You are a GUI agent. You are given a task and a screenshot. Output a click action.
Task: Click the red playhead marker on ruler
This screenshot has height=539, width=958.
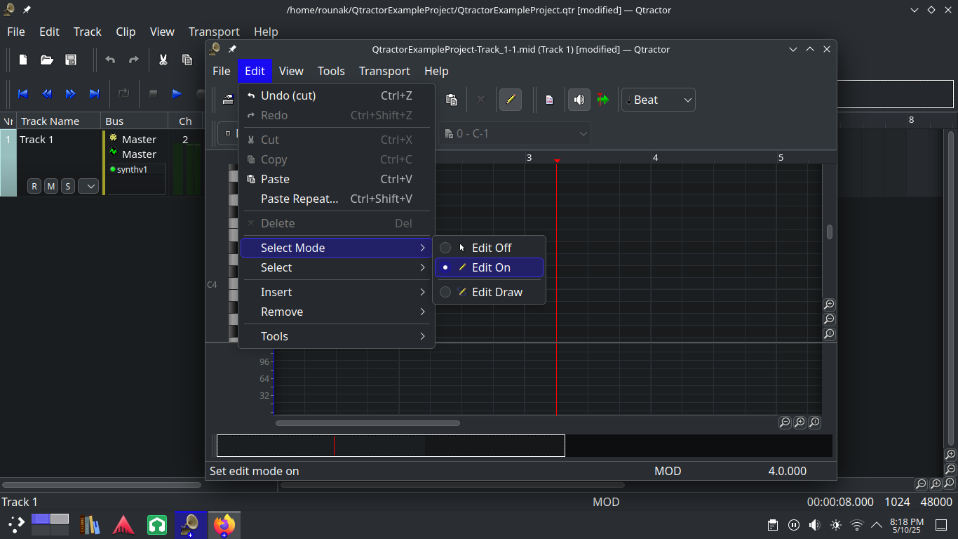click(557, 161)
